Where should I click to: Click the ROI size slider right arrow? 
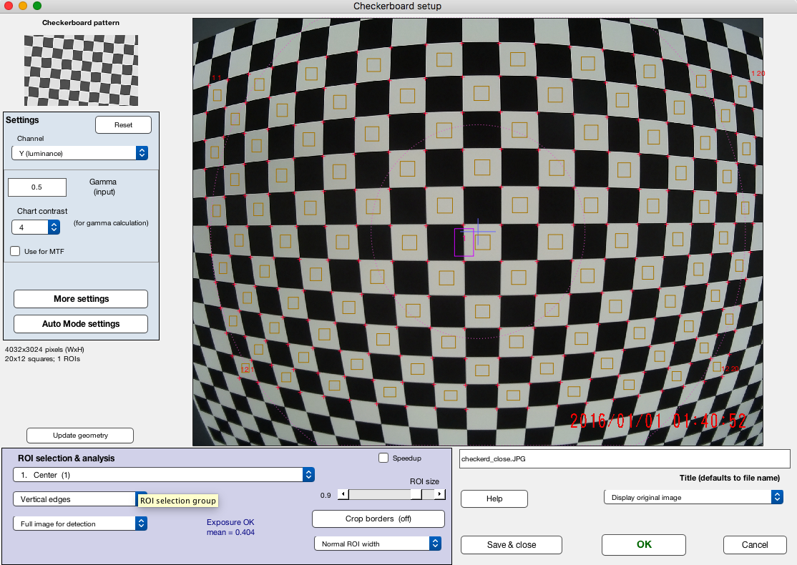pyautogui.click(x=440, y=494)
